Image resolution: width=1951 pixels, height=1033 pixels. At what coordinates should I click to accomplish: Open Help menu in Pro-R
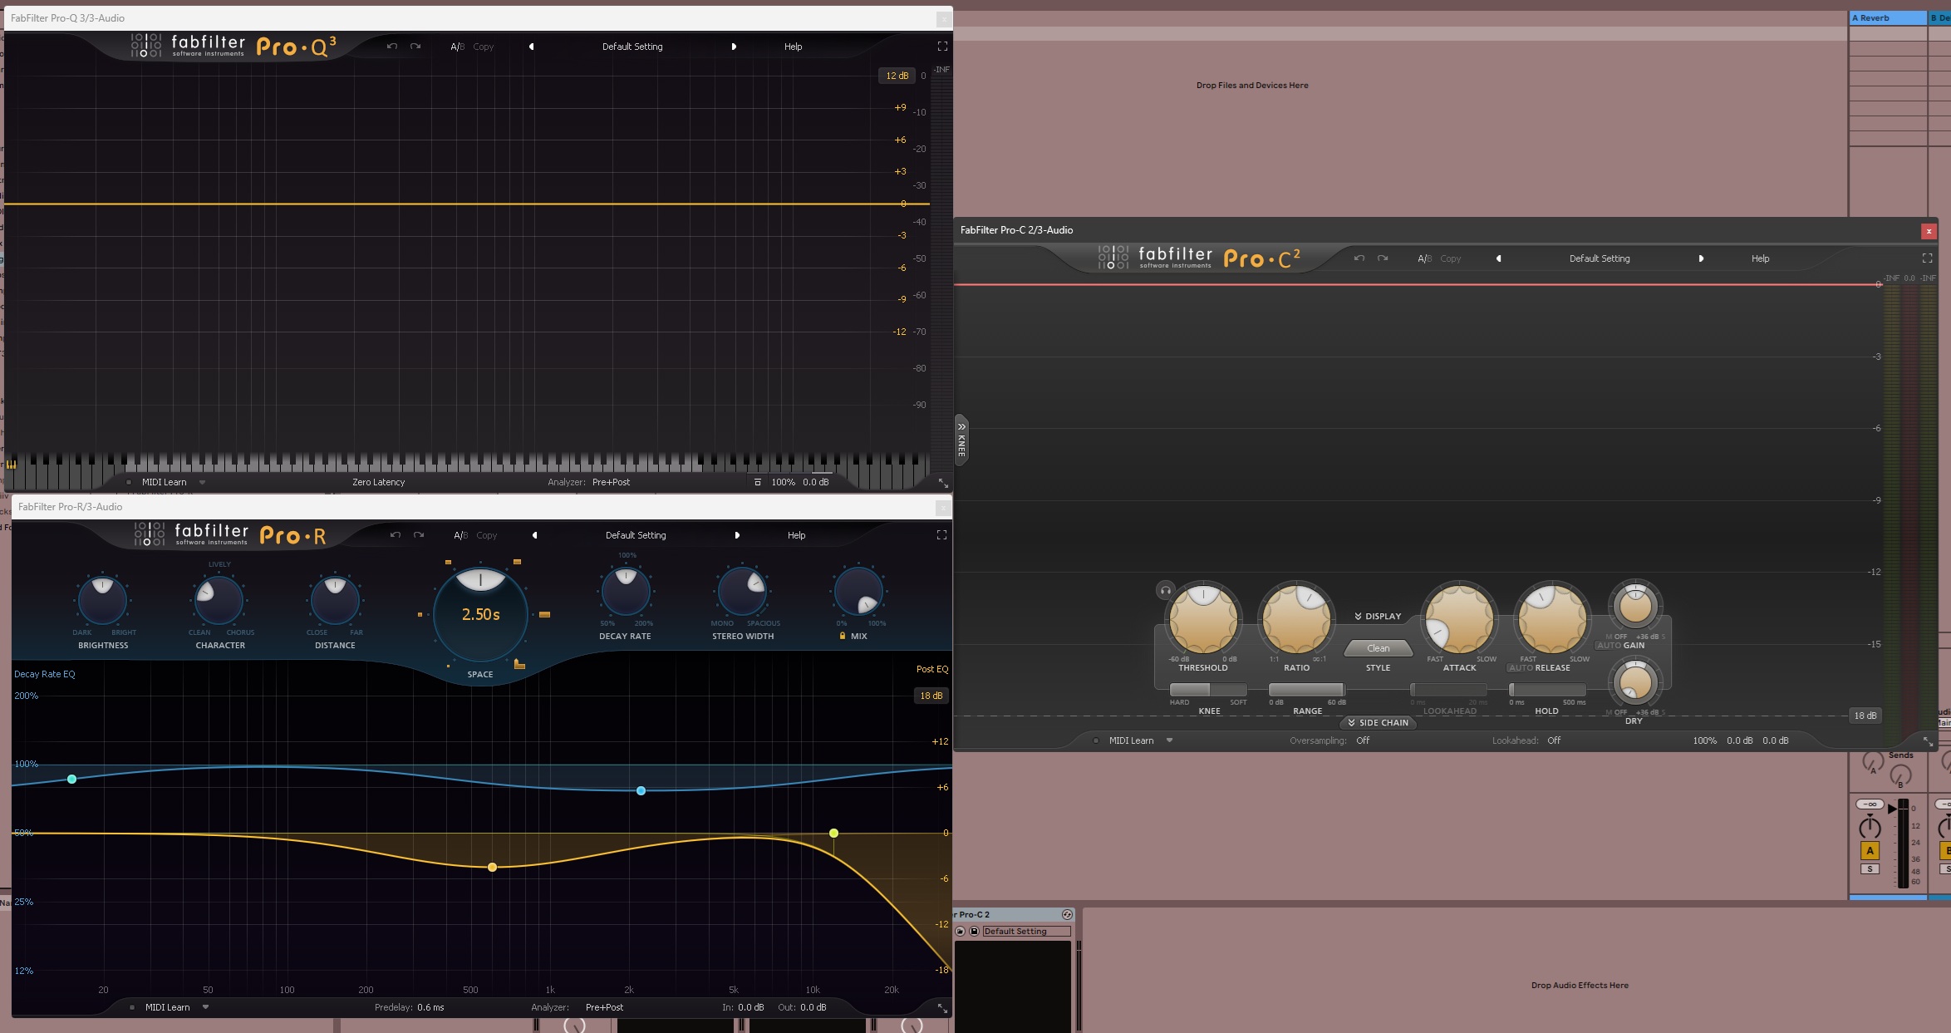click(x=796, y=535)
